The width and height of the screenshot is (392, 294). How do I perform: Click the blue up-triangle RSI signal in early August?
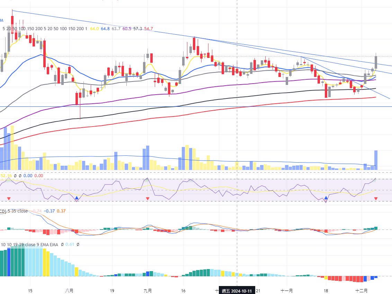point(77,198)
